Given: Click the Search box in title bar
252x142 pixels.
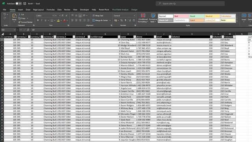Looking at the screenshot, I should click(190, 4).
